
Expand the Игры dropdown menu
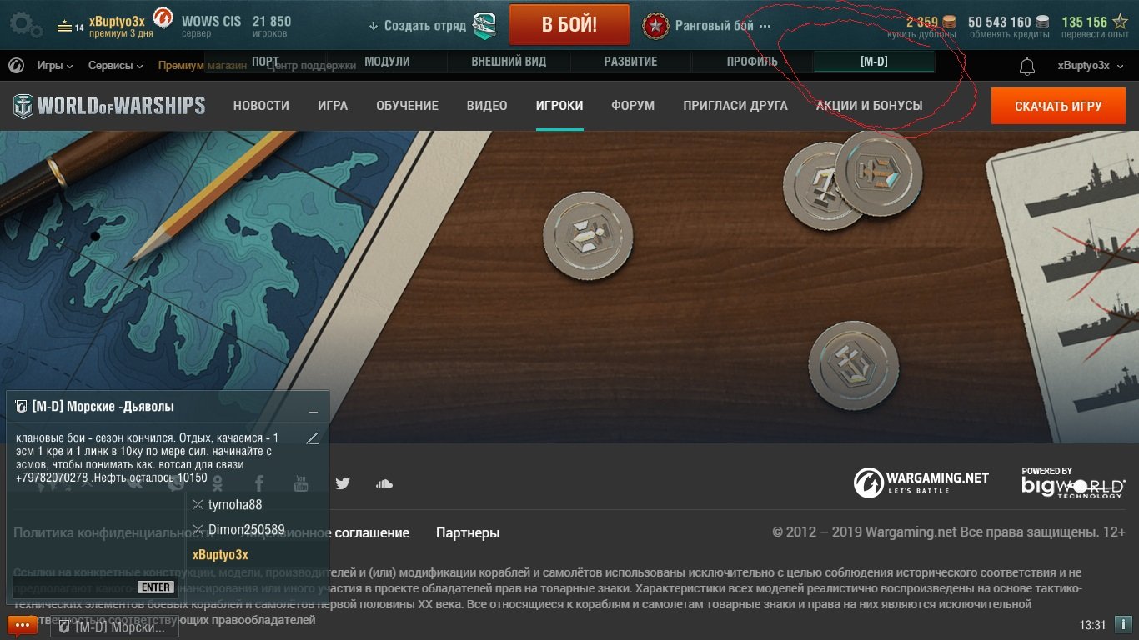coord(55,66)
